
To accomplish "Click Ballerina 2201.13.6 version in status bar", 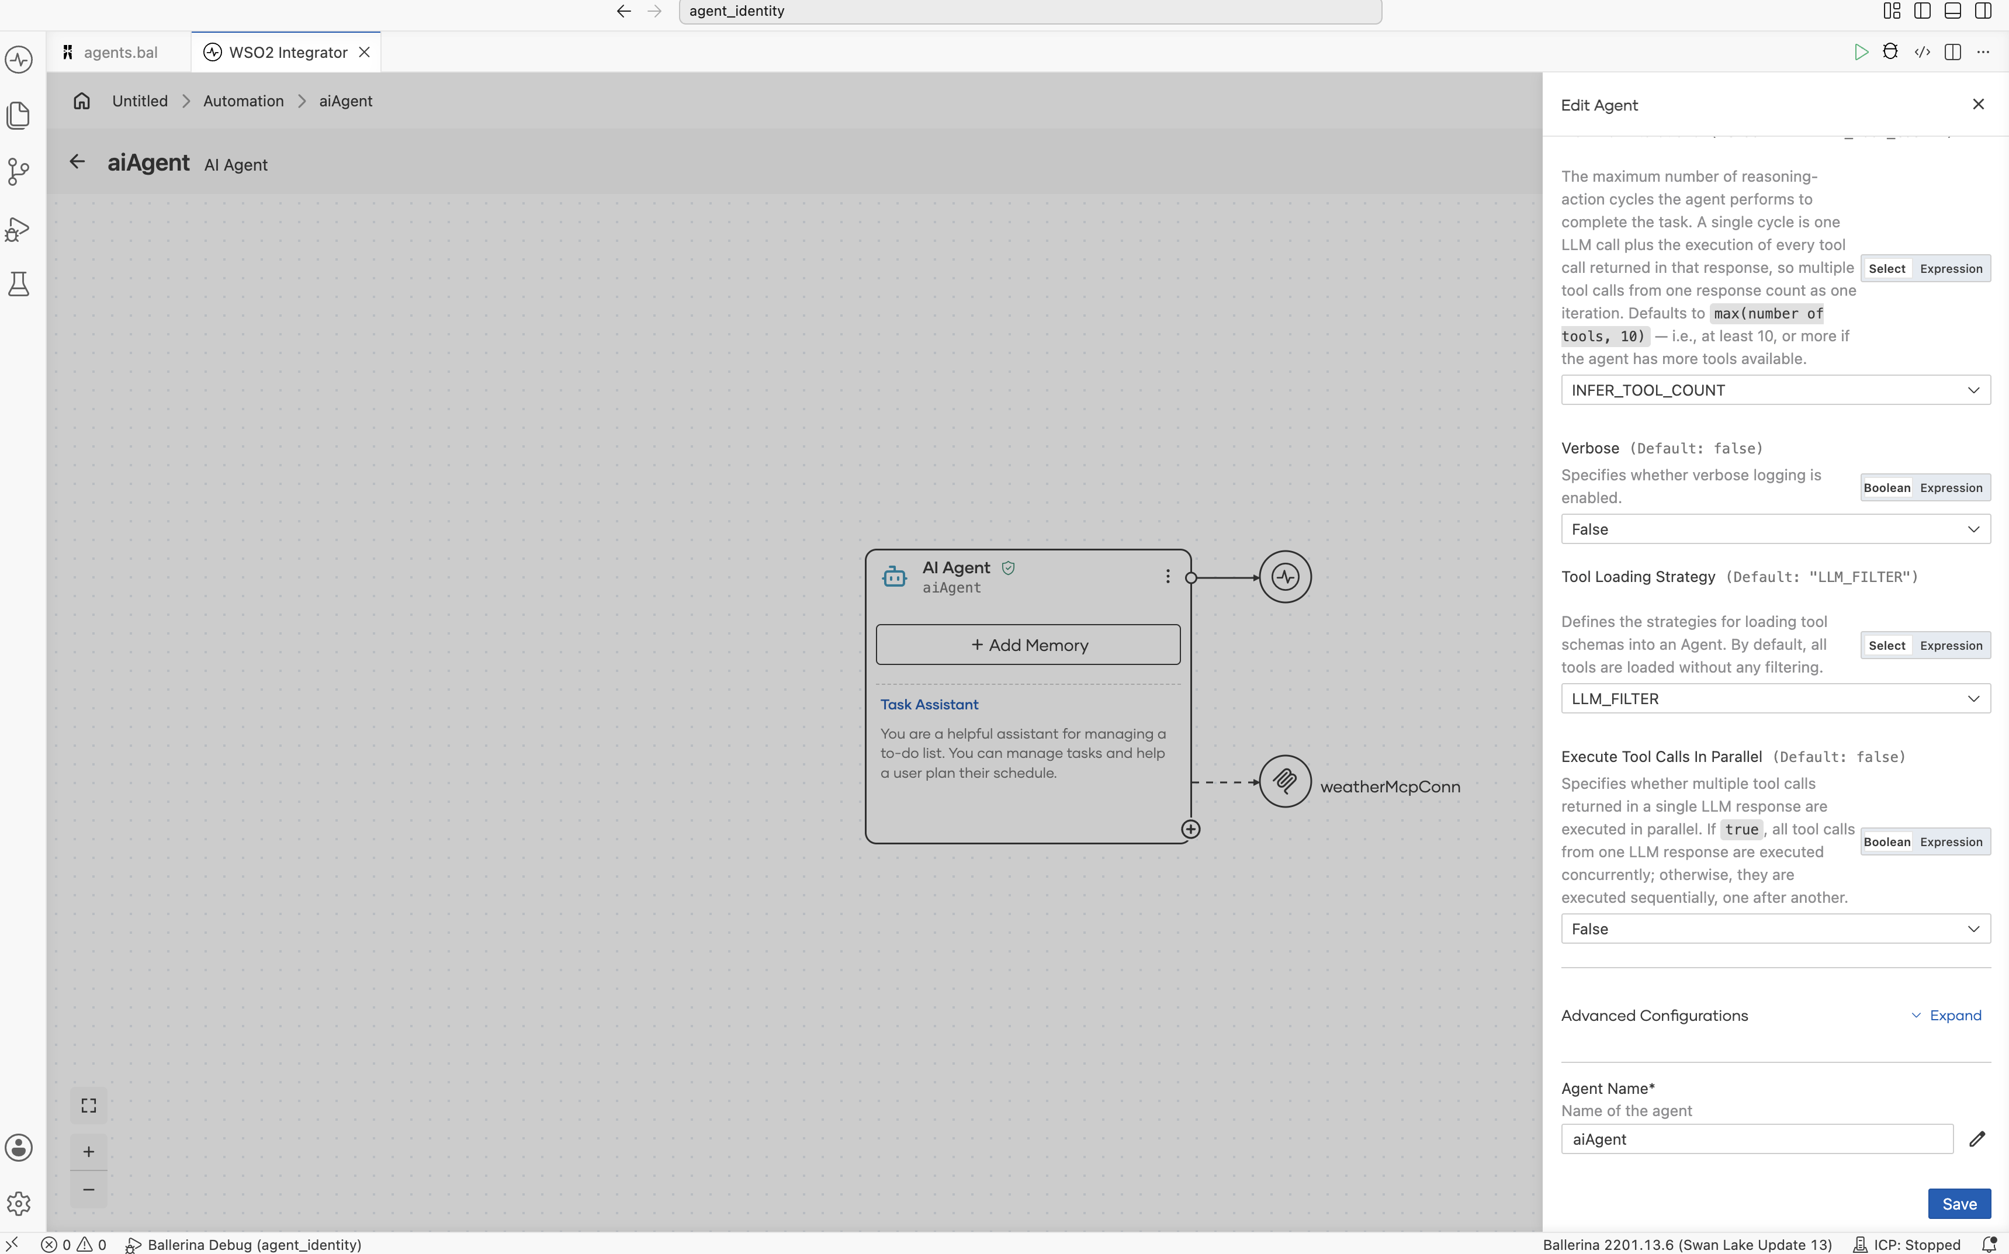I will point(1686,1244).
